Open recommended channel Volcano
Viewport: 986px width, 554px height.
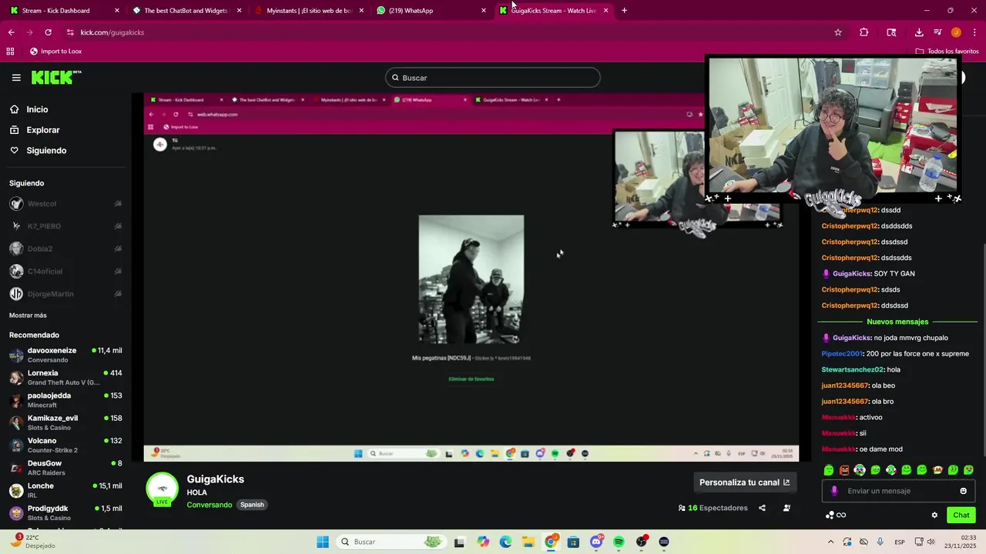tap(65, 445)
